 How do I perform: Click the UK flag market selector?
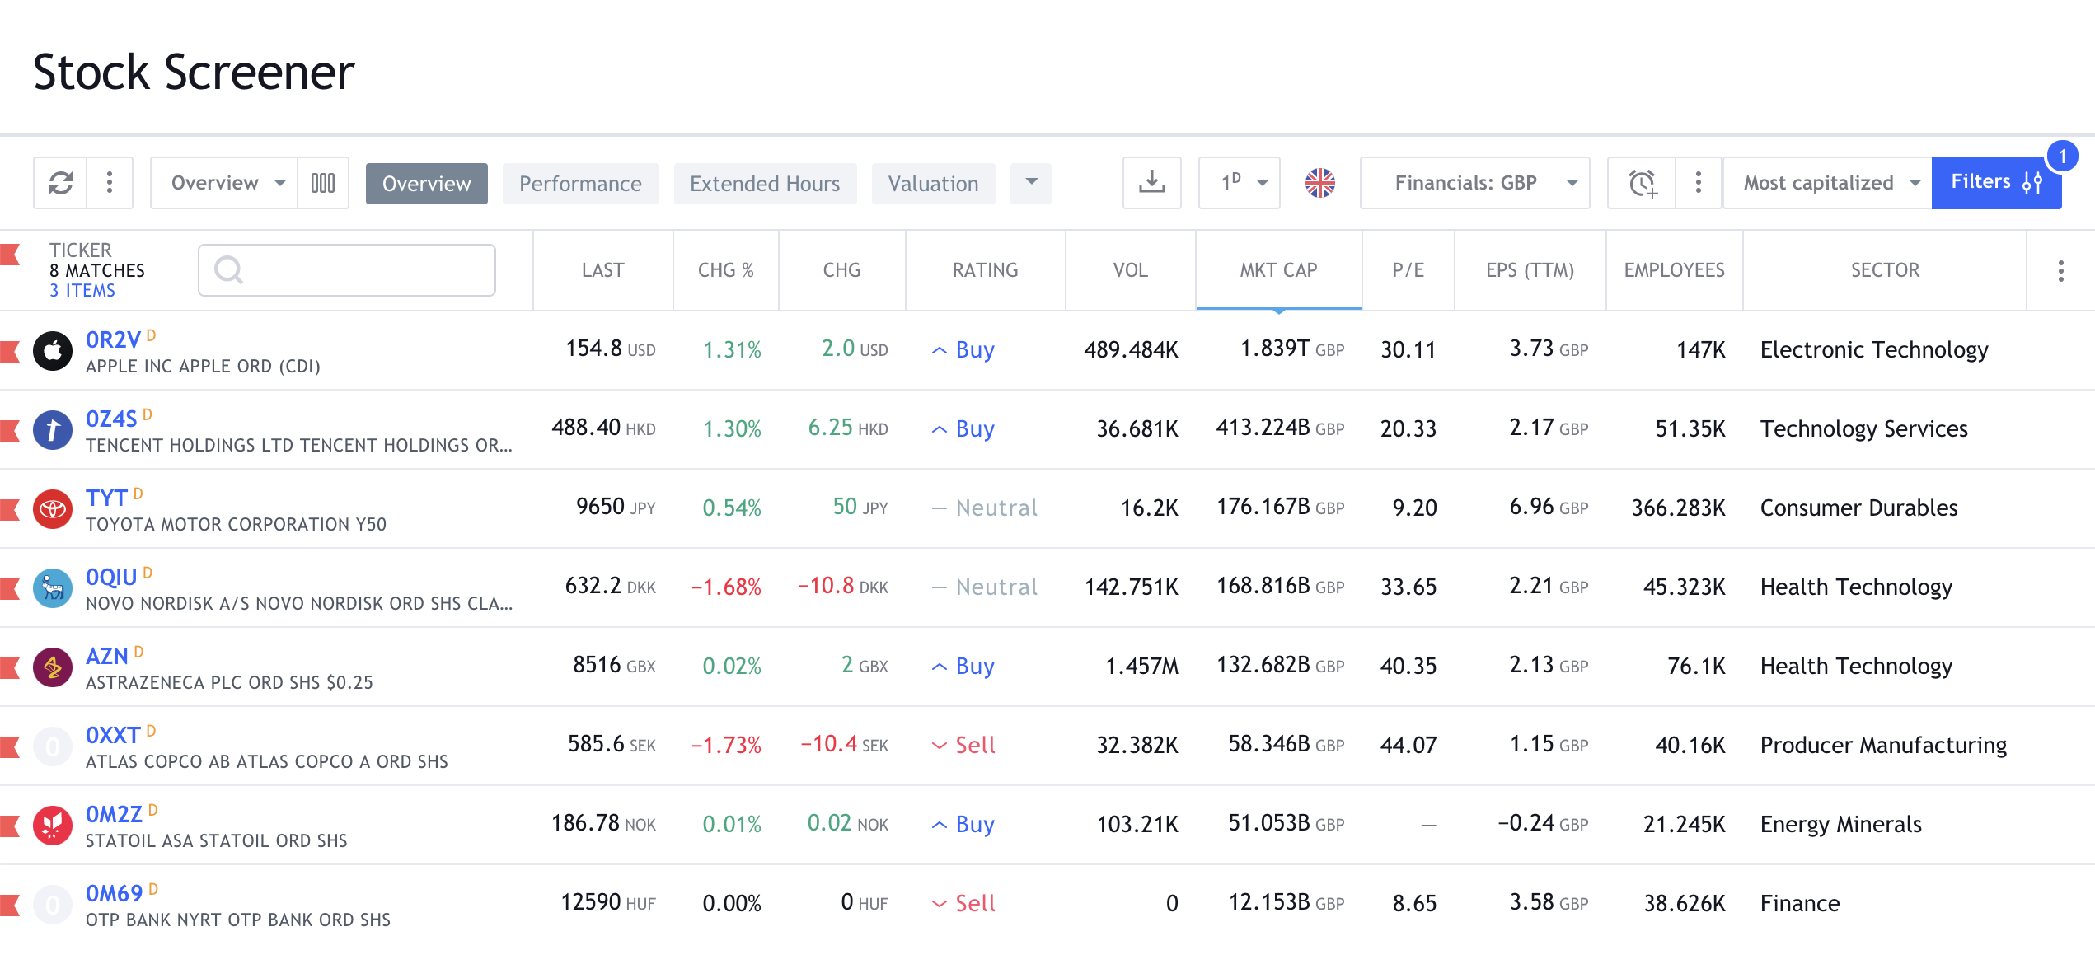click(1319, 183)
